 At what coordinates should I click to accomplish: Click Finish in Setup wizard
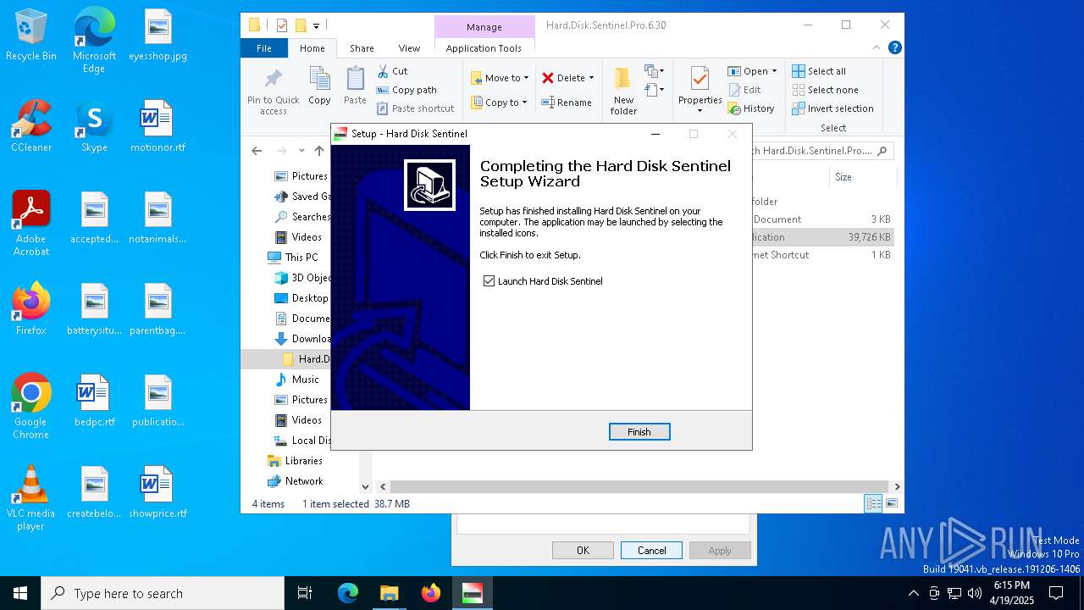tap(639, 432)
